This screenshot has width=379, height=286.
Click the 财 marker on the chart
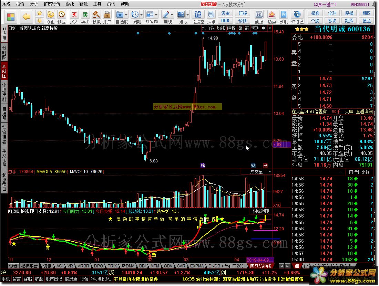pos(253,165)
